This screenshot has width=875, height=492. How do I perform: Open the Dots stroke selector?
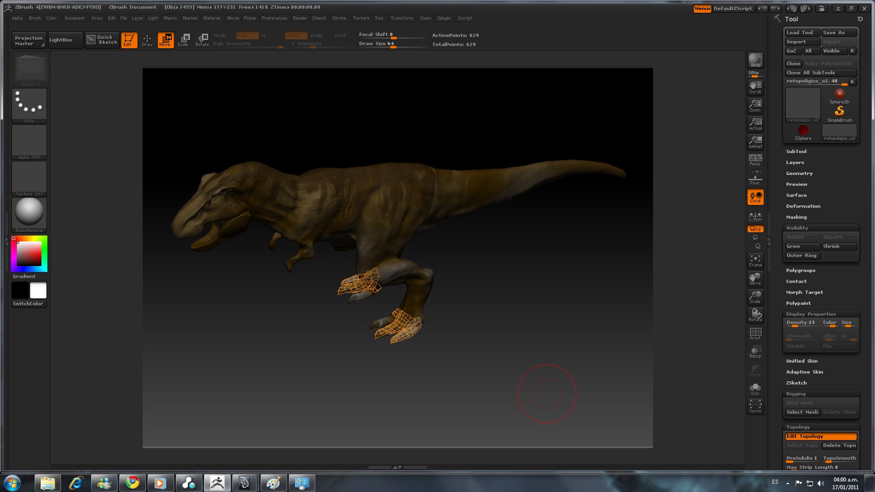click(x=29, y=105)
